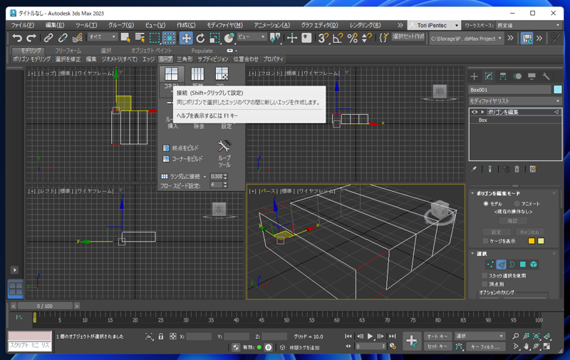Viewport: 570px width, 360px height.
Task: Toggle Angle Snap icon
Action: (337, 38)
